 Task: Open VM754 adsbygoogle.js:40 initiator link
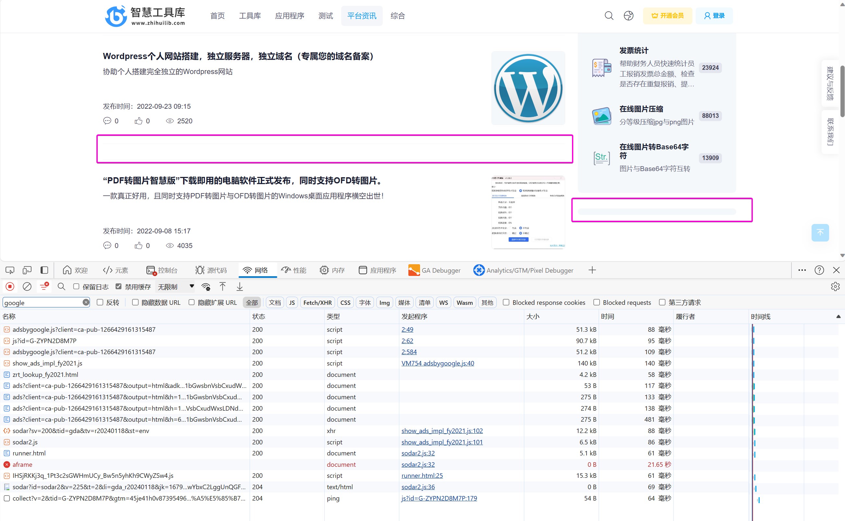coord(438,363)
